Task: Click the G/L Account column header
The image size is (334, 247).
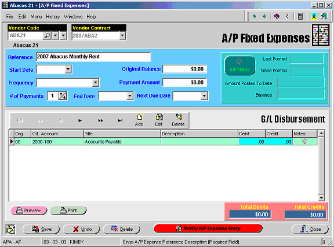Action: point(57,134)
